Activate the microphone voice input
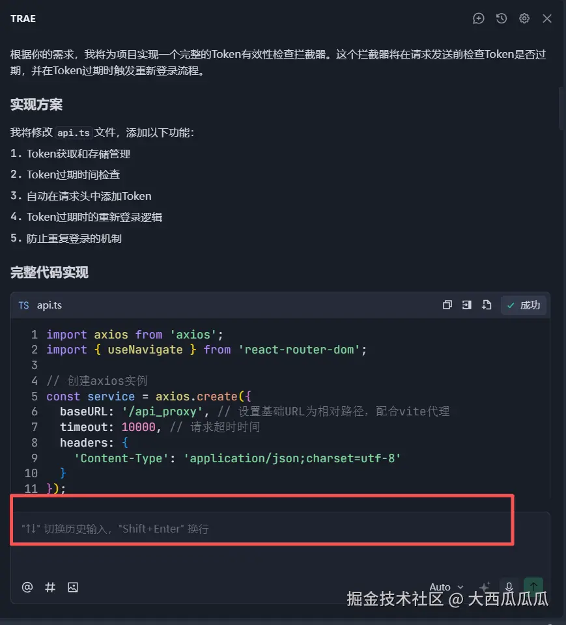 point(509,587)
